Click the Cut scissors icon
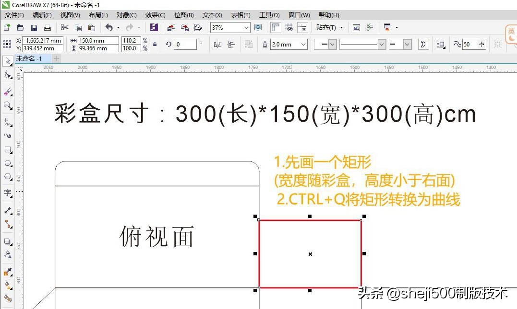 tap(65, 27)
